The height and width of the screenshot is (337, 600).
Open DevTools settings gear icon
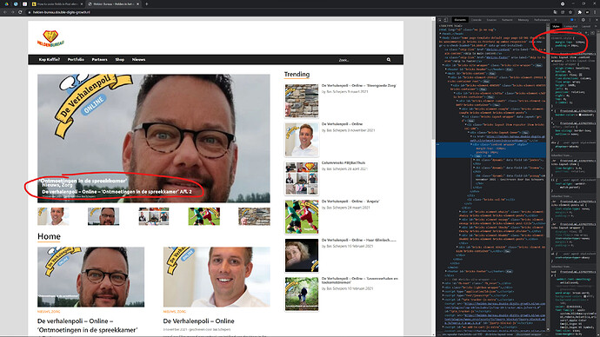pos(583,20)
